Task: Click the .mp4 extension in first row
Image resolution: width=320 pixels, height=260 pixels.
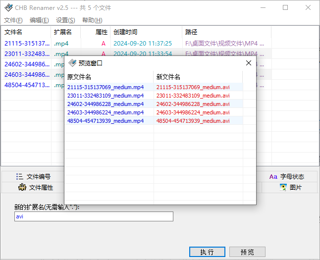Action: point(61,44)
